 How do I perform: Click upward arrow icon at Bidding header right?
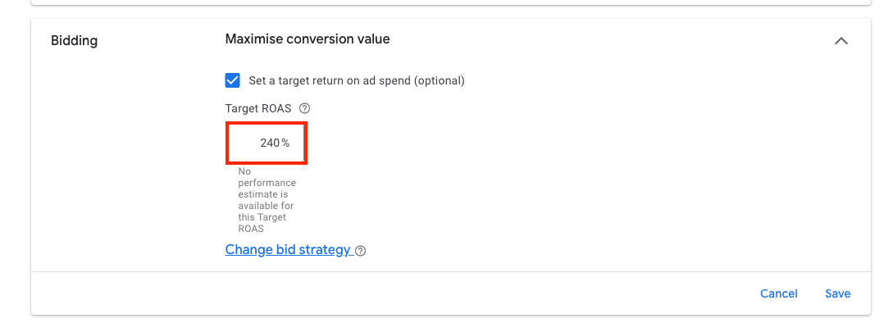click(841, 41)
